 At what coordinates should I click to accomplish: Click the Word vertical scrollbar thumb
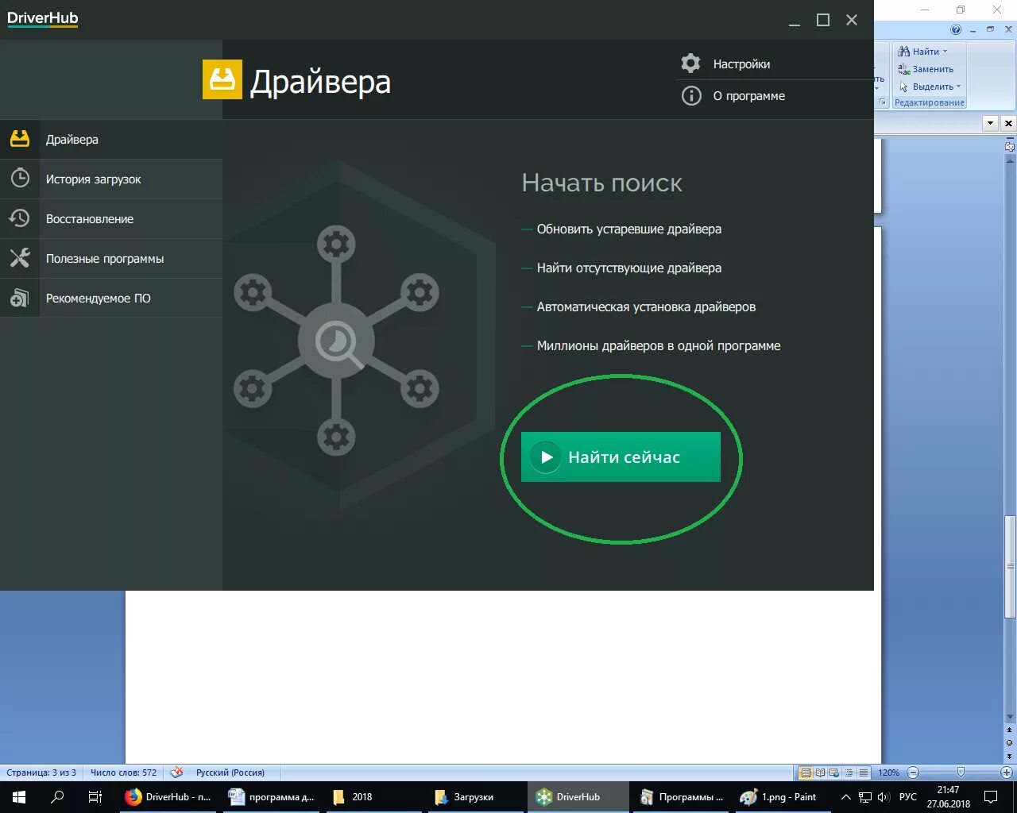(1010, 567)
